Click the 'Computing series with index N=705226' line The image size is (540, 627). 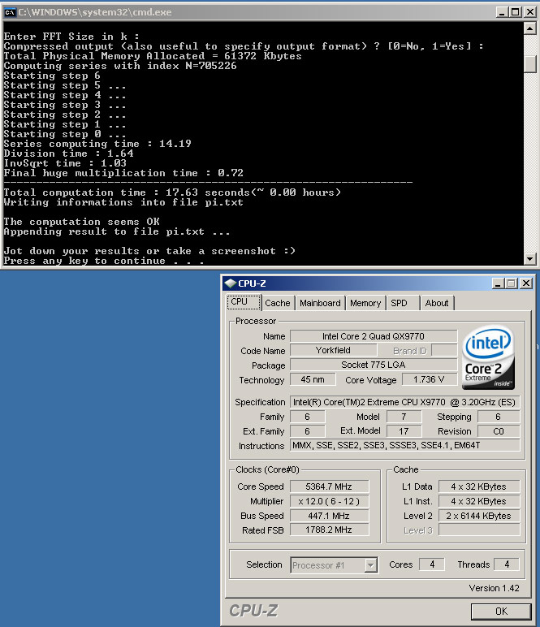tap(120, 66)
